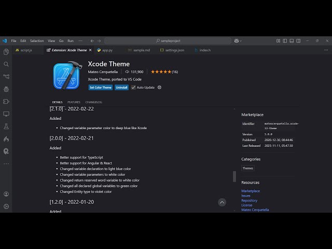Open the Source Control view

(6, 77)
